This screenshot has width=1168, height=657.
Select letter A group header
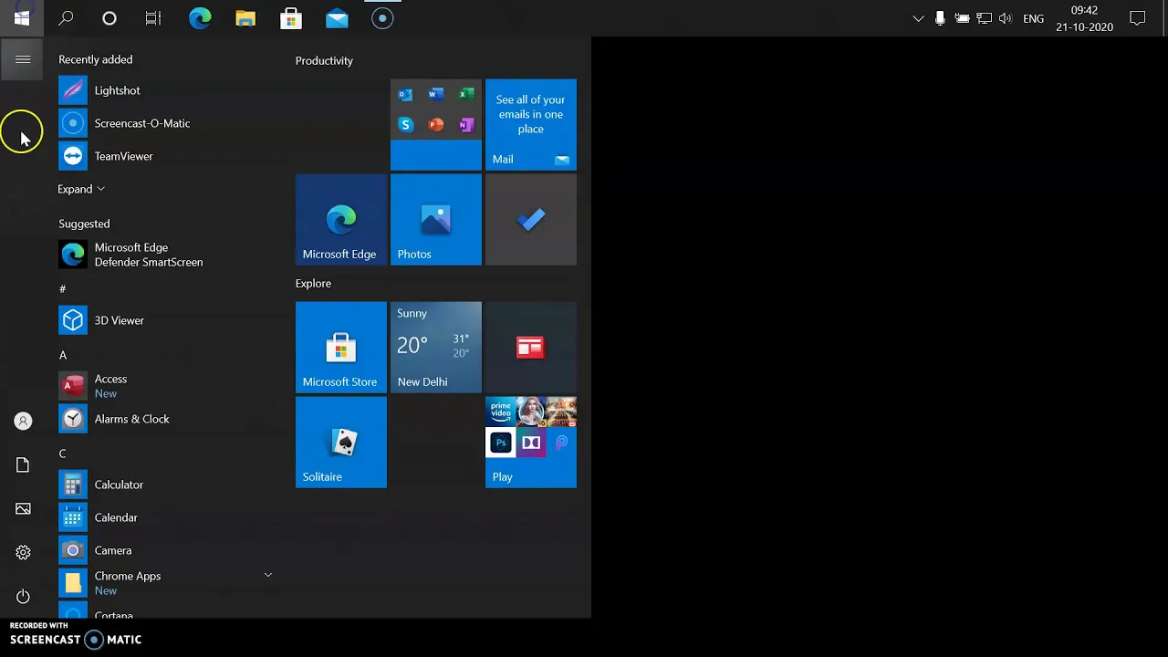pos(63,355)
